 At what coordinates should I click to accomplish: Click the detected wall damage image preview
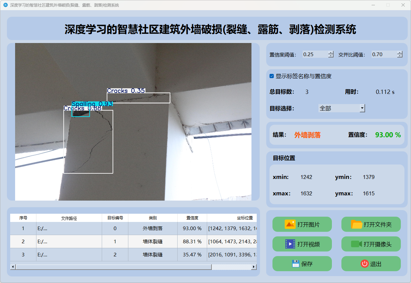(x=133, y=122)
